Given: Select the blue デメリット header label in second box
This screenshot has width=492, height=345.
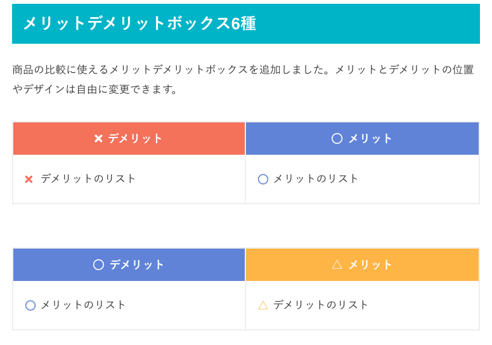Looking at the screenshot, I should [x=137, y=264].
